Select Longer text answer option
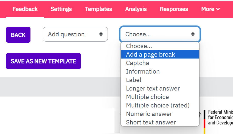Viewport: 233px width, 134px height. (x=160, y=88)
